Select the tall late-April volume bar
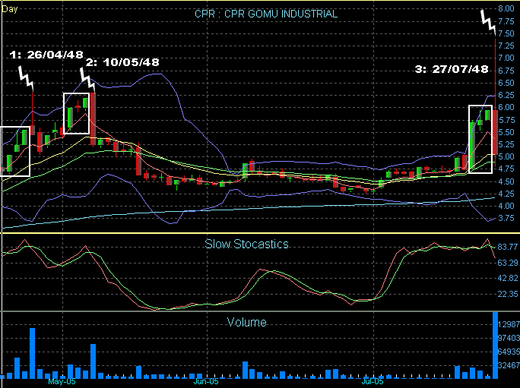 (x=32, y=354)
